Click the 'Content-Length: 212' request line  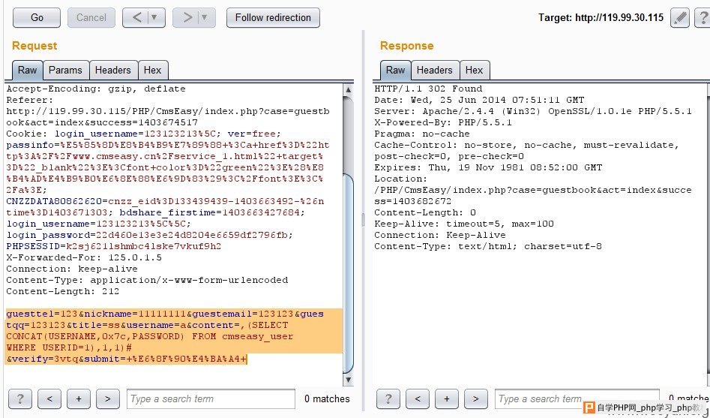click(62, 291)
